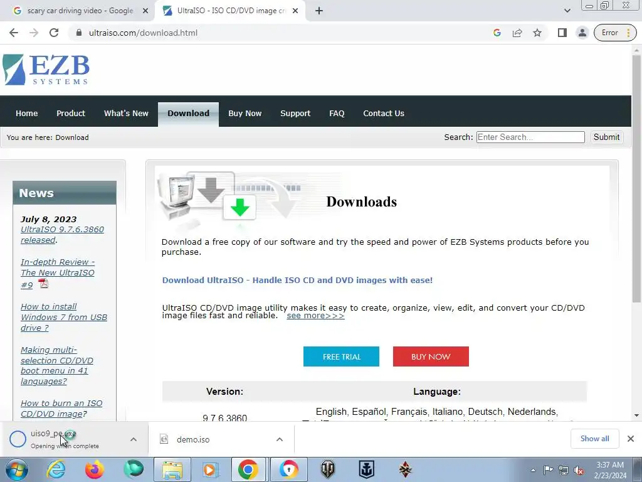Screen dimensions: 642x482
Task: Click the Enter Search field
Action: coord(530,137)
